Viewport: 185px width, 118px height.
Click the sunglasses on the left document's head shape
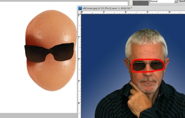(x=49, y=52)
